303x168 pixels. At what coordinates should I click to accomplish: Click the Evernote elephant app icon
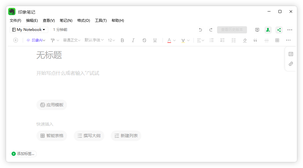click(x=12, y=12)
